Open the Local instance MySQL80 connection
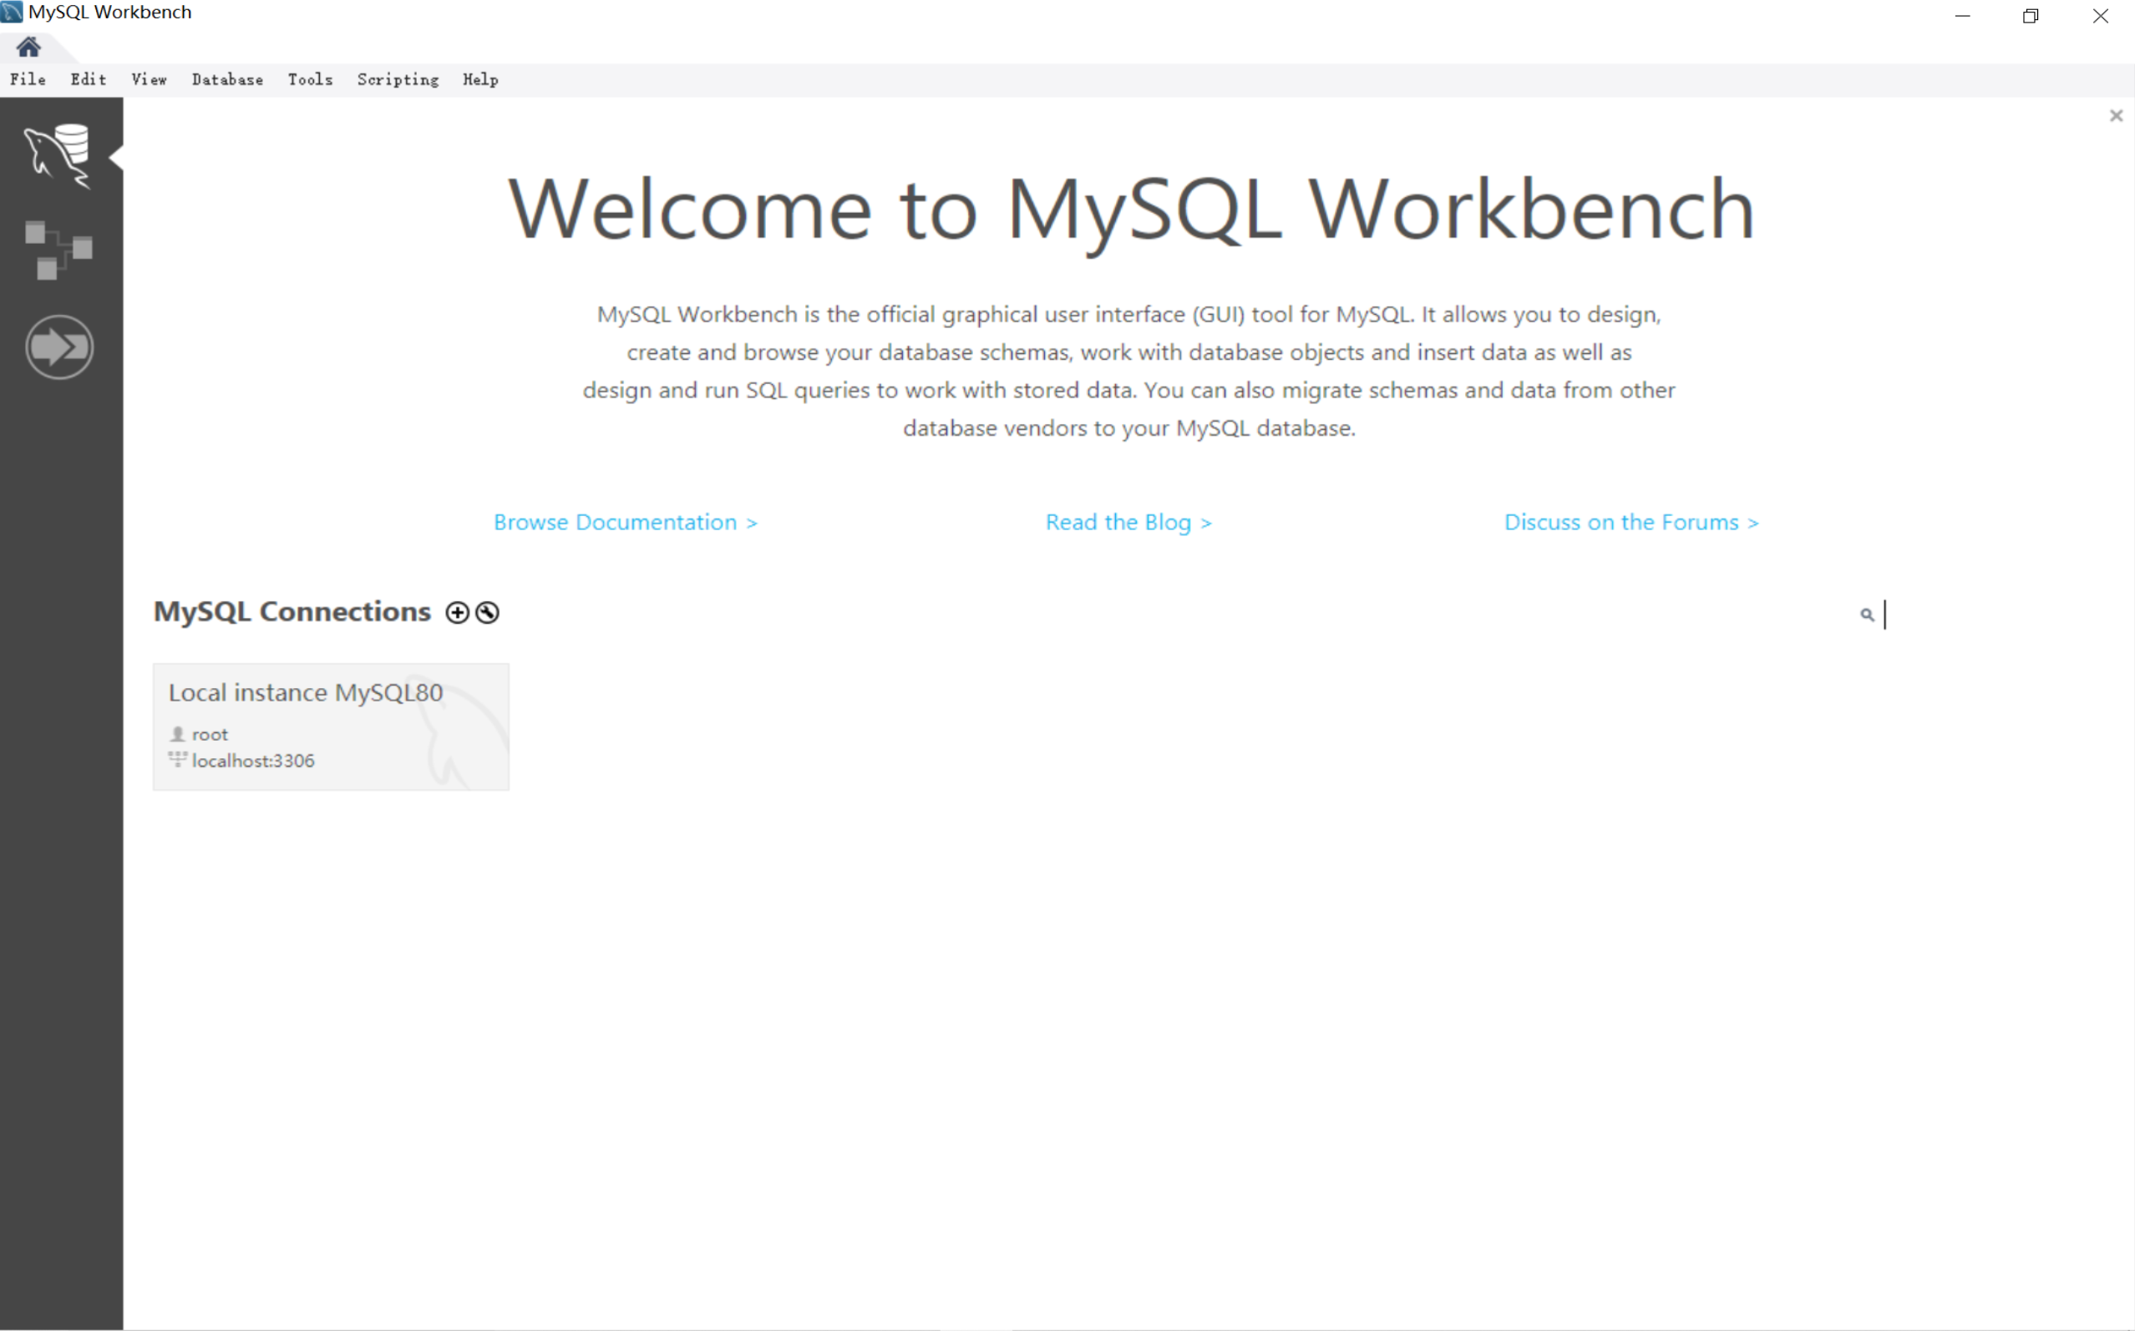The height and width of the screenshot is (1331, 2135). [x=330, y=726]
